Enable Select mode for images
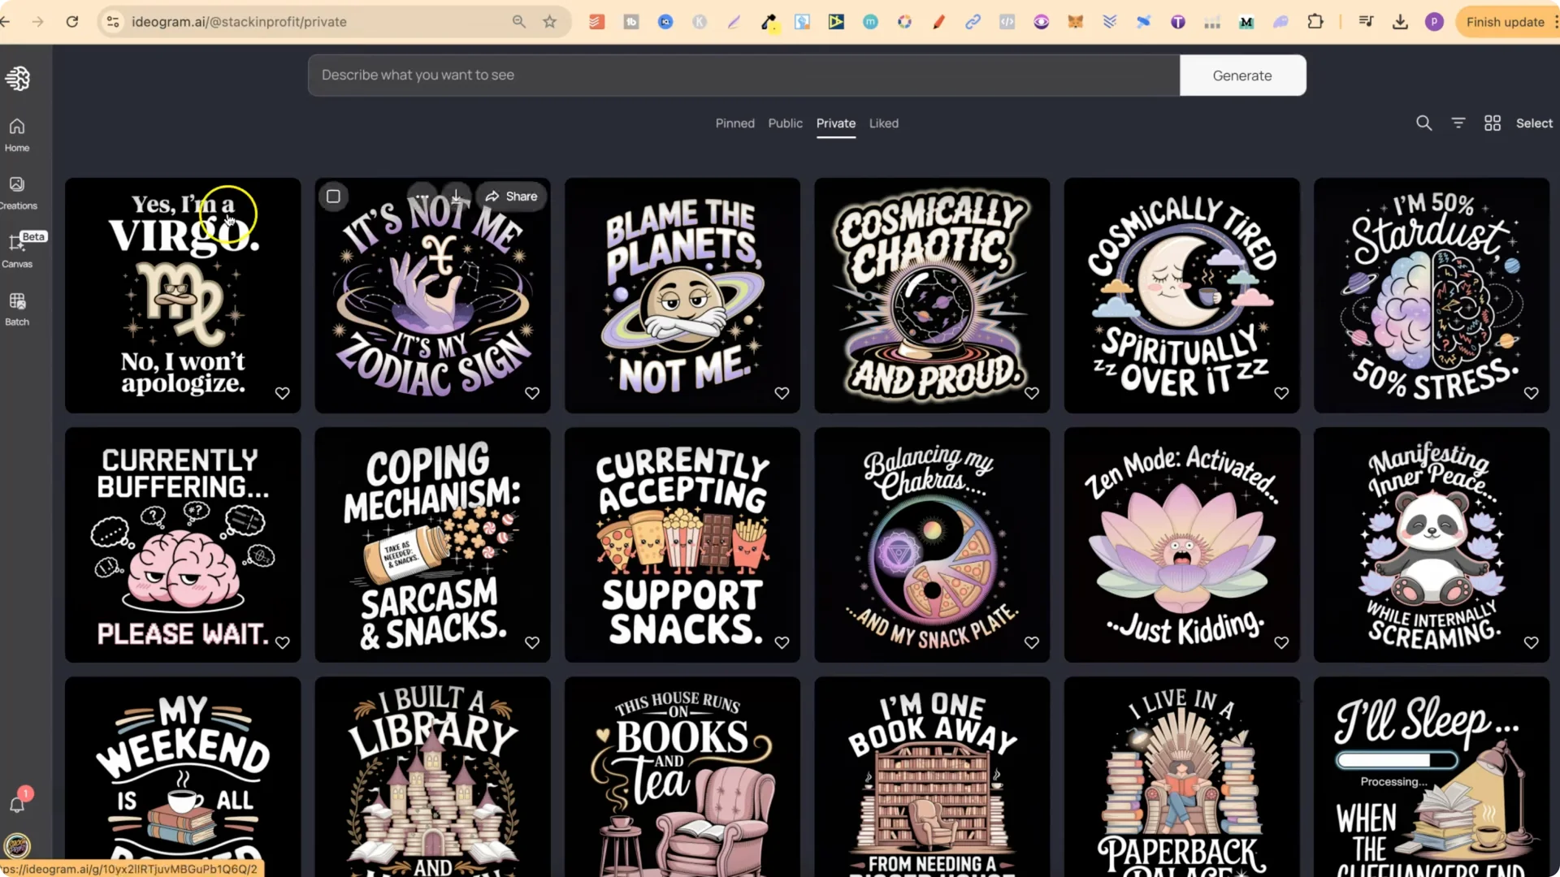 coord(1534,123)
